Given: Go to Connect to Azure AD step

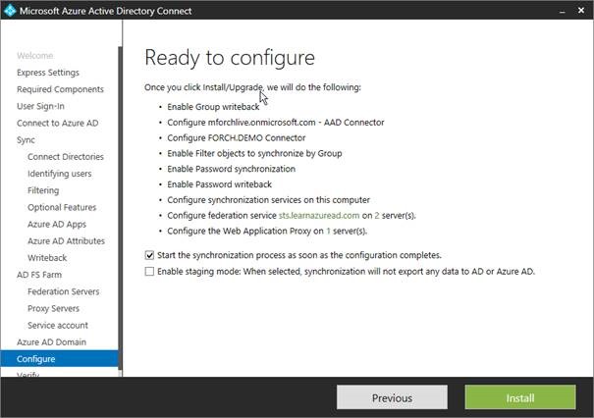Looking at the screenshot, I should [x=57, y=123].
